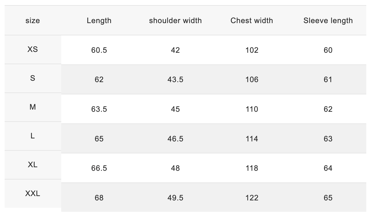Click the XXL chest width value 122

click(252, 198)
